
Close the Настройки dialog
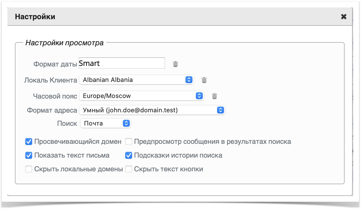[x=343, y=17]
